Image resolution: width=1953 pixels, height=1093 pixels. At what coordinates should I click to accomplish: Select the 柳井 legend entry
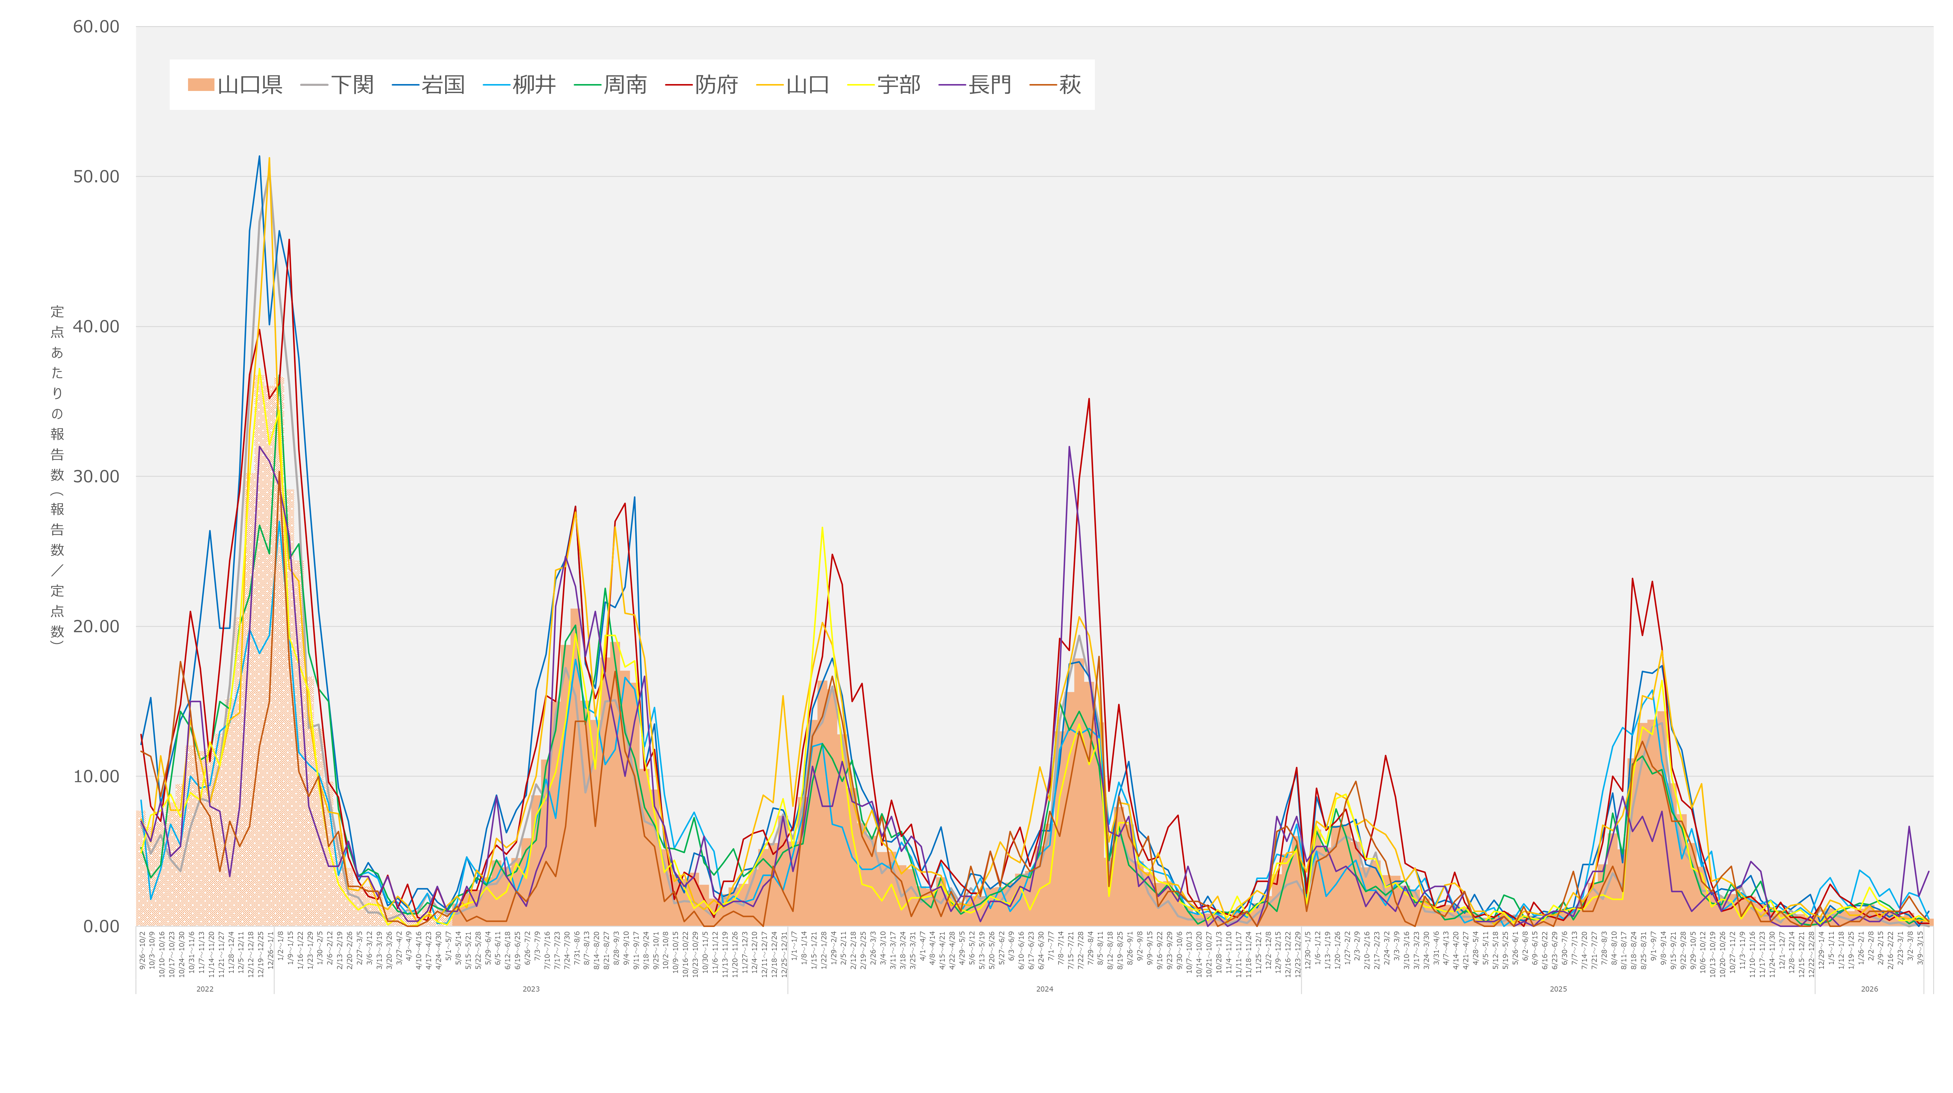point(534,85)
